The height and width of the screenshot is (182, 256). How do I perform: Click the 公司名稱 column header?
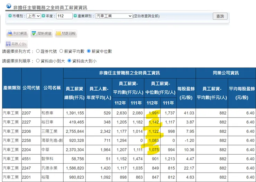point(52,88)
